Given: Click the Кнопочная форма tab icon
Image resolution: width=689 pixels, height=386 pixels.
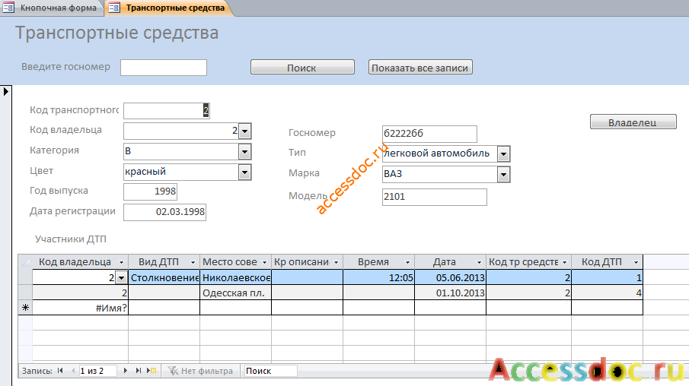Looking at the screenshot, I should point(8,8).
